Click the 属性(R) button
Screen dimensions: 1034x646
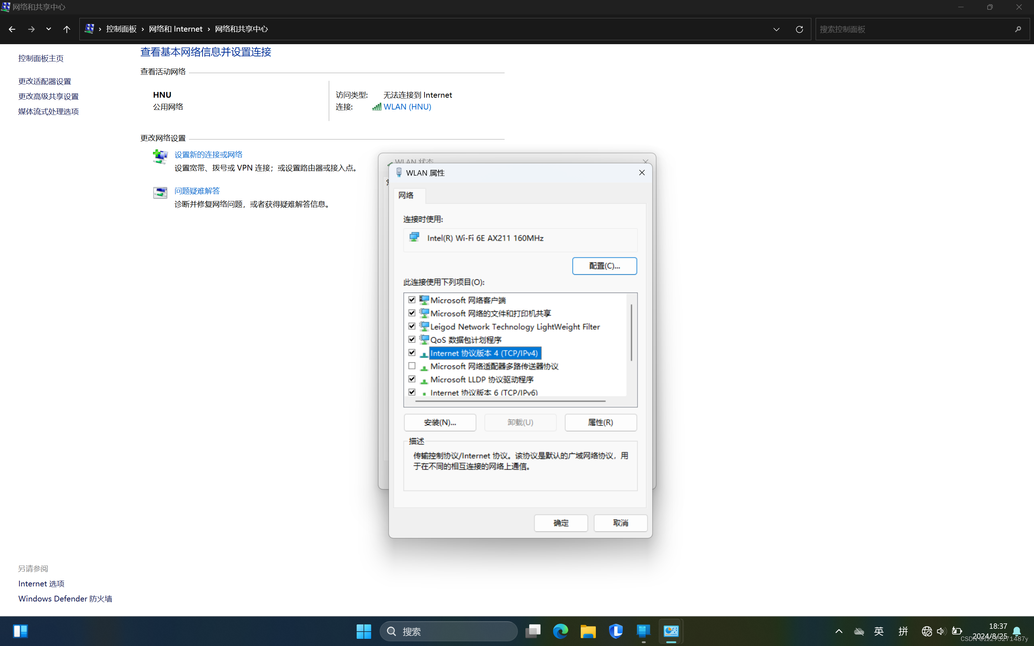[600, 422]
